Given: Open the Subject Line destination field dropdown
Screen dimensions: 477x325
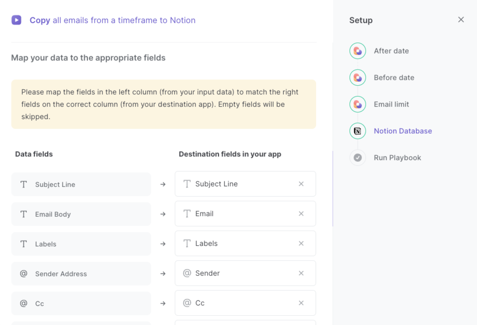Looking at the screenshot, I should tap(245, 184).
